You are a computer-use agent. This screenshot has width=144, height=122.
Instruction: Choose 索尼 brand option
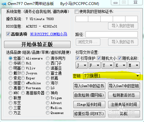point(11,78)
